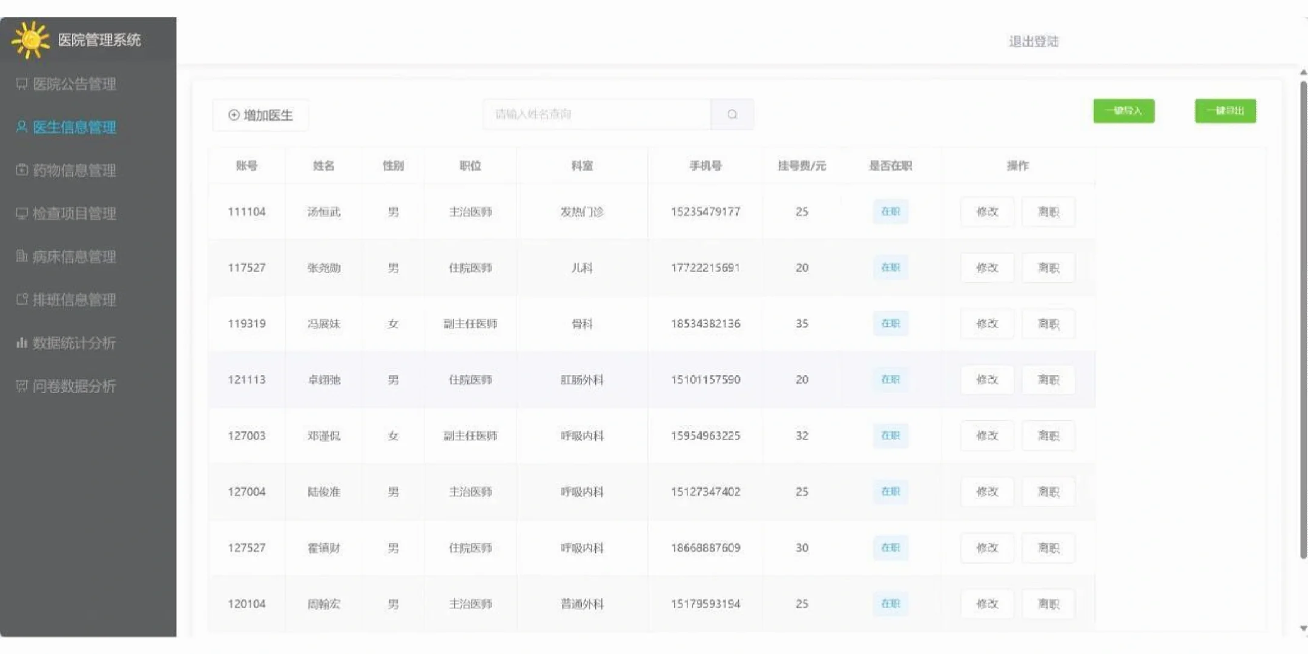The width and height of the screenshot is (1308, 654).
Task: Click the 数据统计分析 bar chart icon
Action: pos(22,343)
